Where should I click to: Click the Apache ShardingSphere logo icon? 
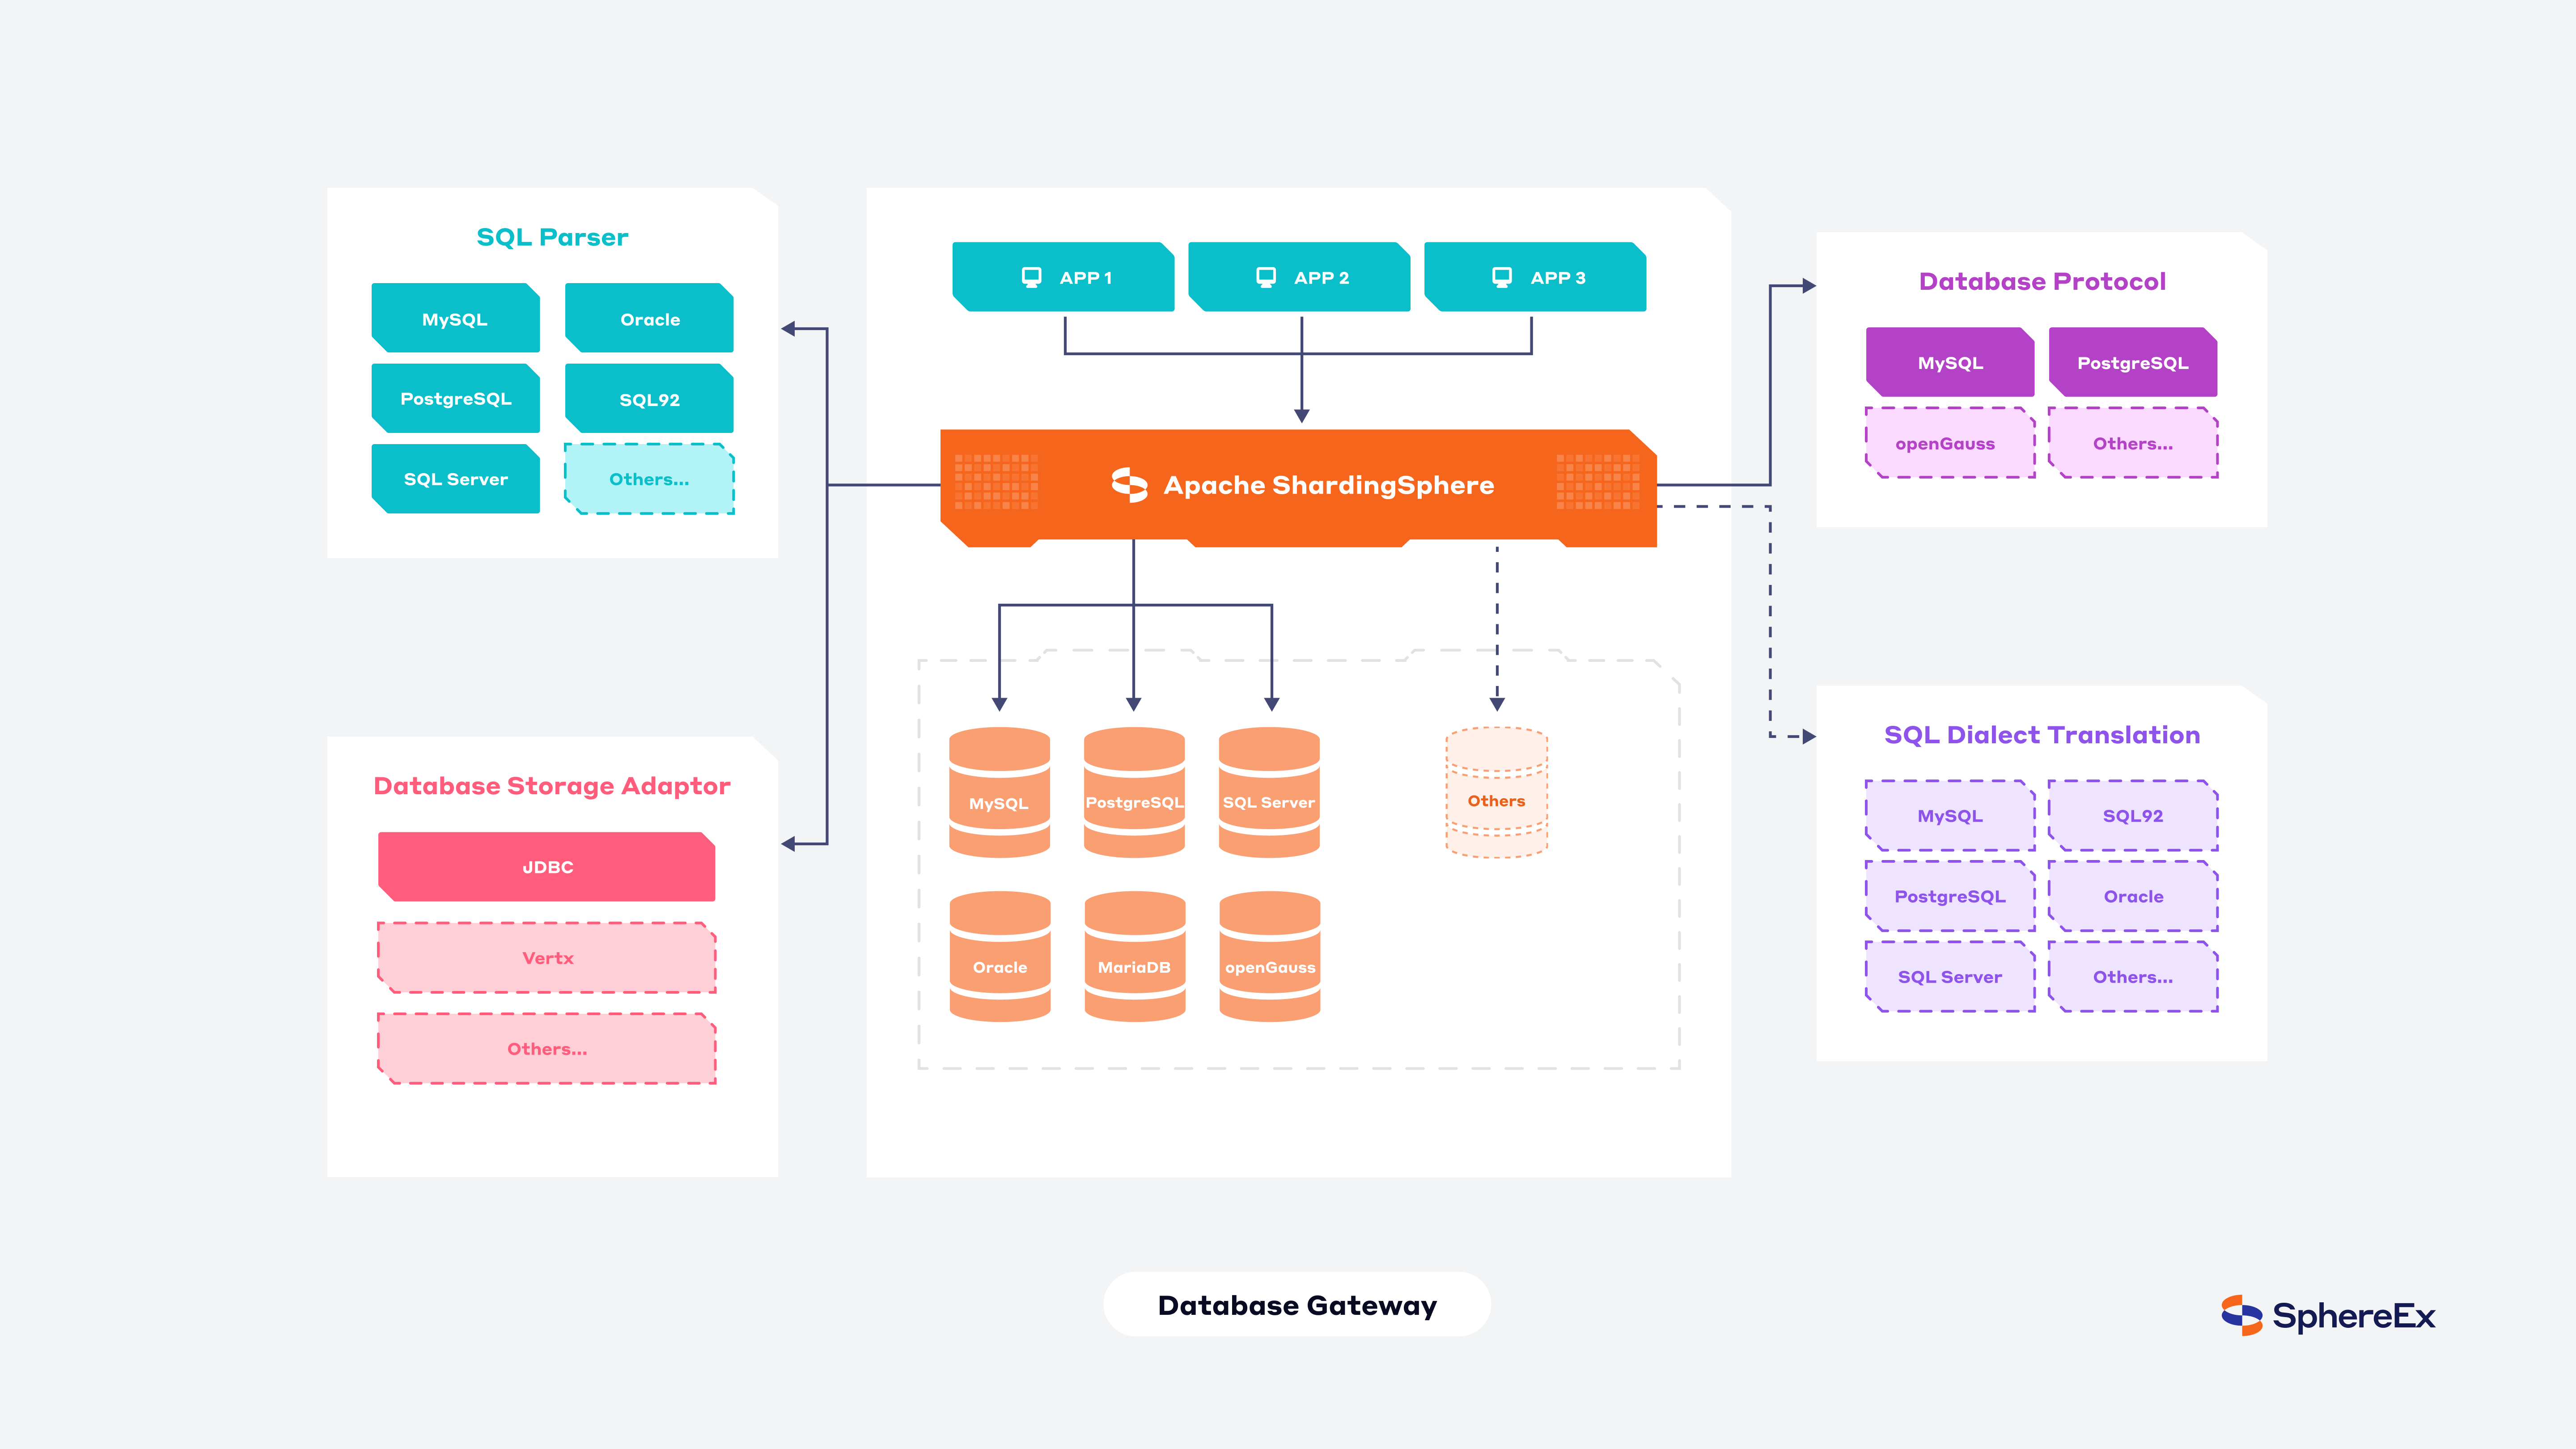(x=1130, y=485)
